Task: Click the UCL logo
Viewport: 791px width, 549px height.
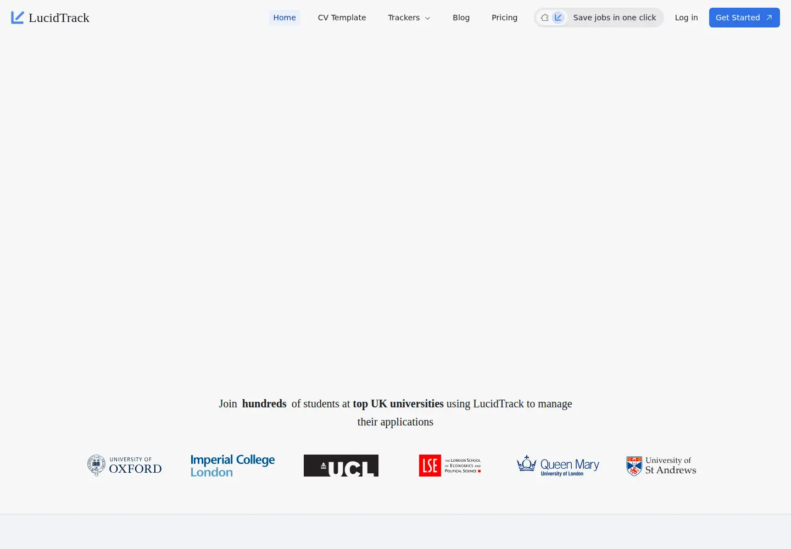Action: pos(341,466)
